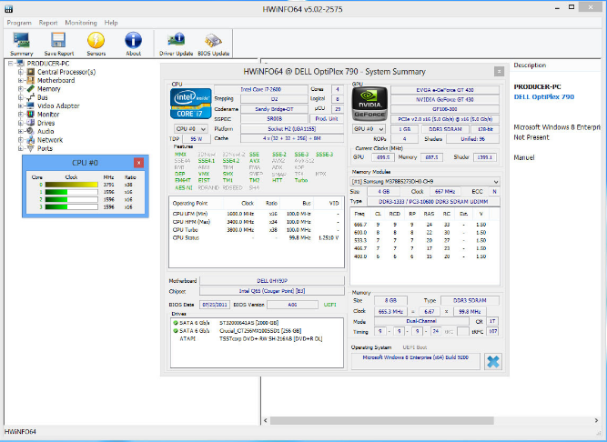Collapse the PRODUCER-PC tree root

point(10,64)
